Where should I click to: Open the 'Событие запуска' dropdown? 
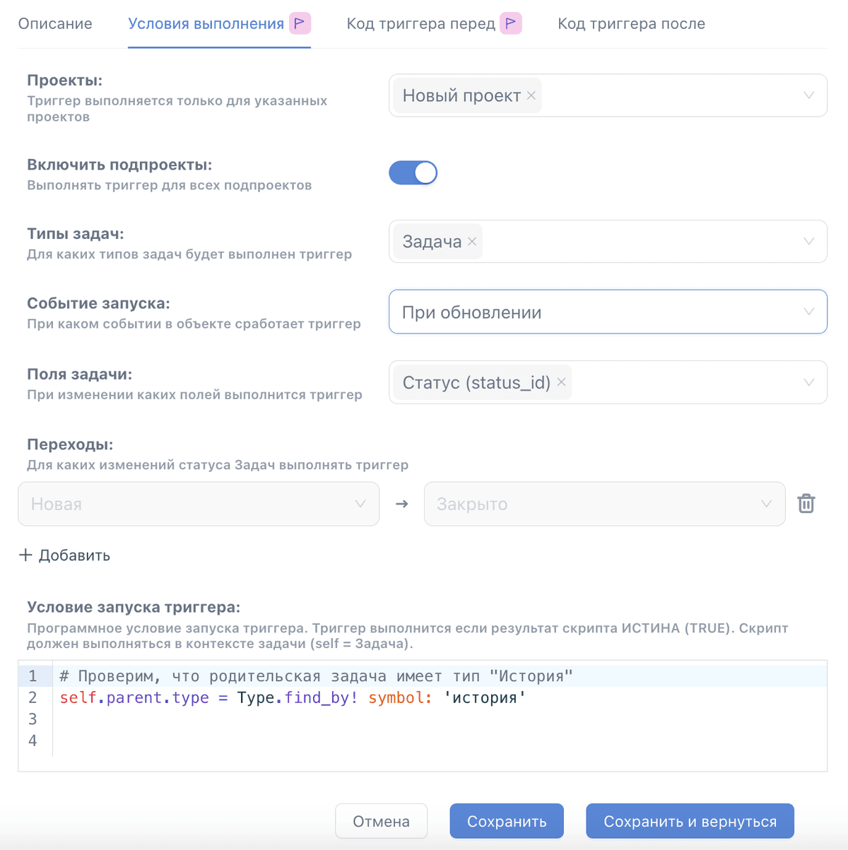tap(608, 312)
